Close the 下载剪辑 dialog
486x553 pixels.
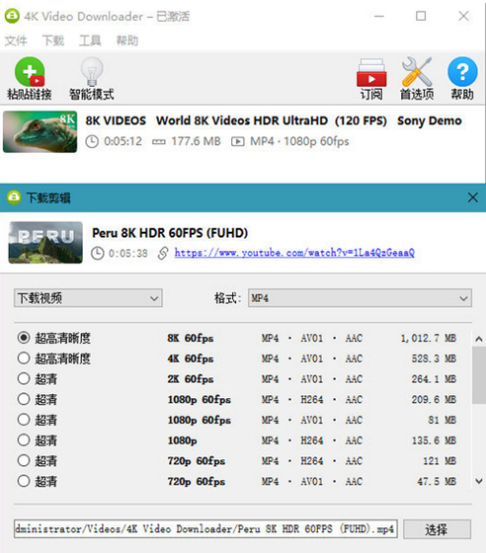pos(472,197)
